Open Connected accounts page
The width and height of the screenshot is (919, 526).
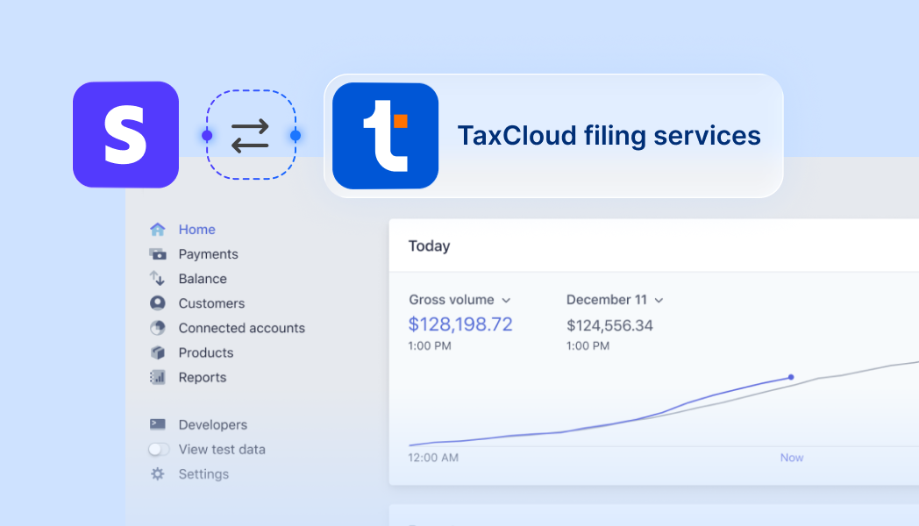(241, 327)
